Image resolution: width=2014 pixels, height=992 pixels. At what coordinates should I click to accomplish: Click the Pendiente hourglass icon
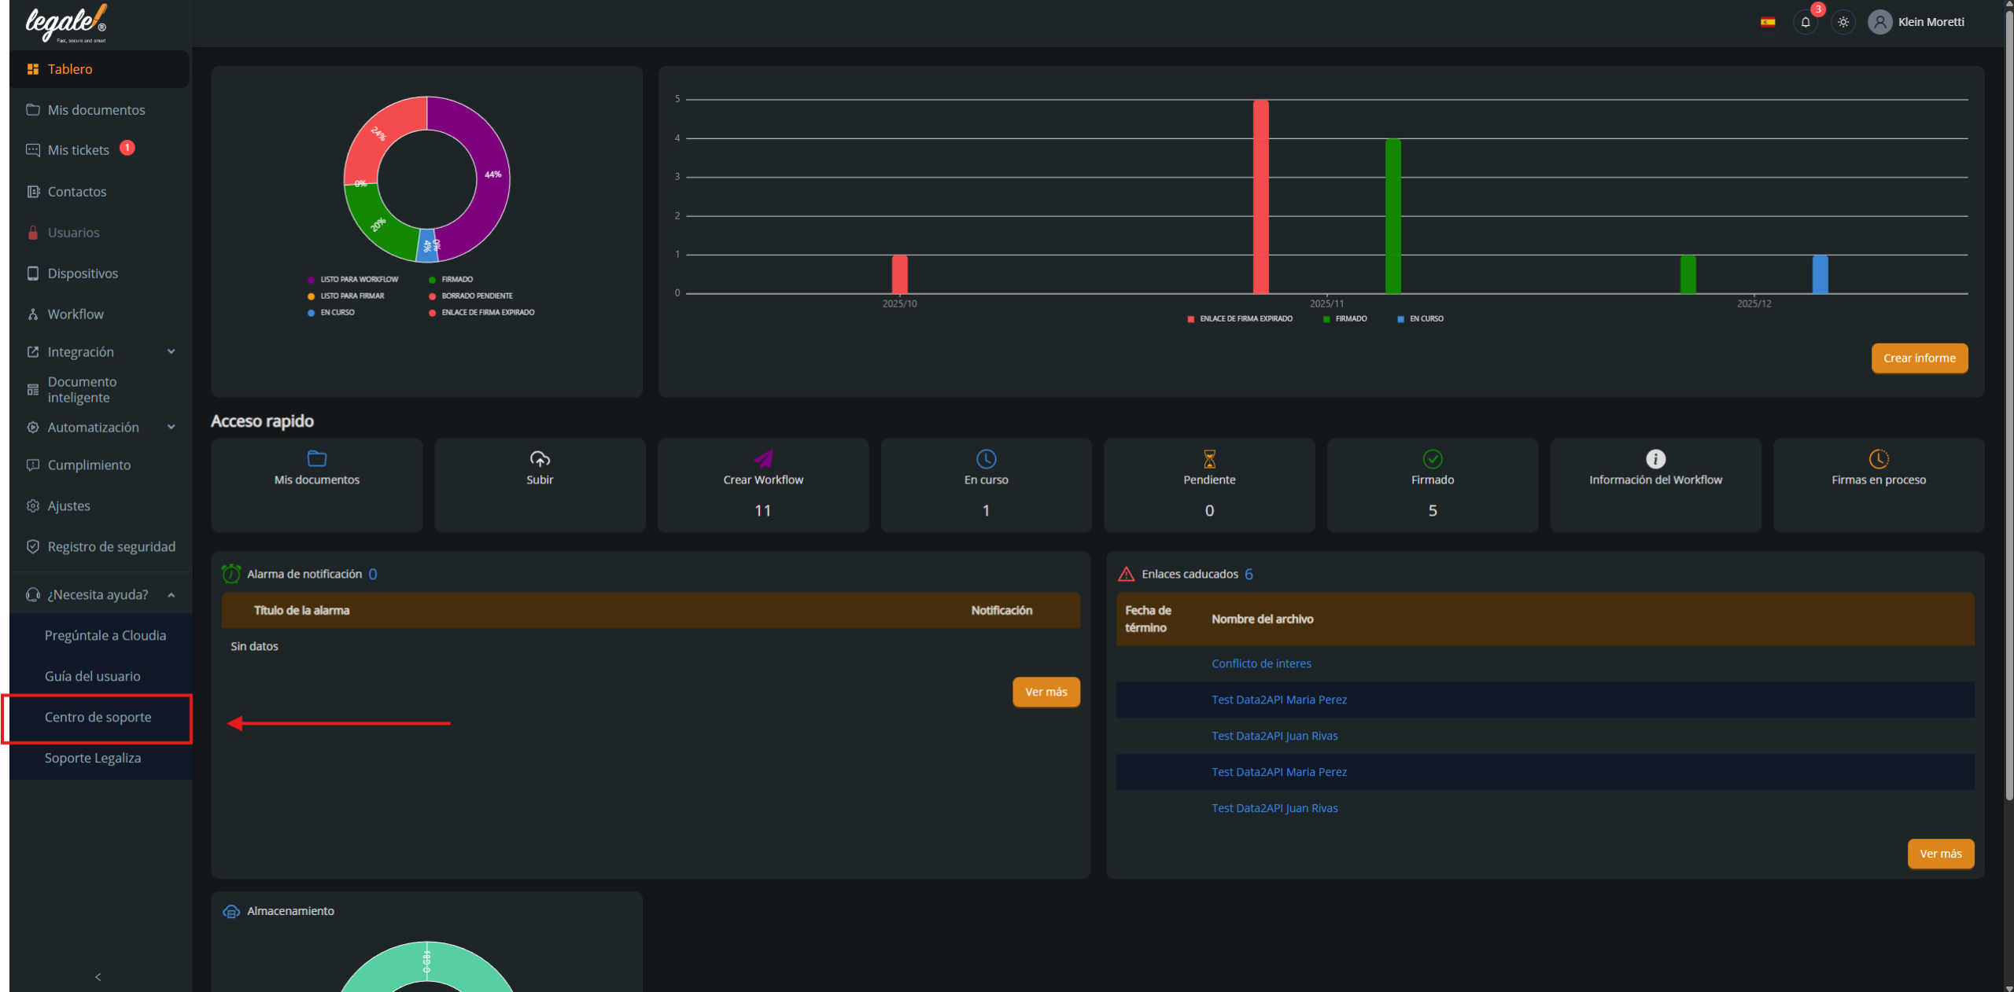coord(1209,458)
